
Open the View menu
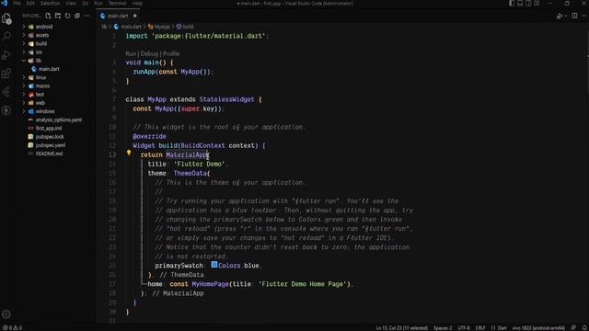click(x=71, y=3)
